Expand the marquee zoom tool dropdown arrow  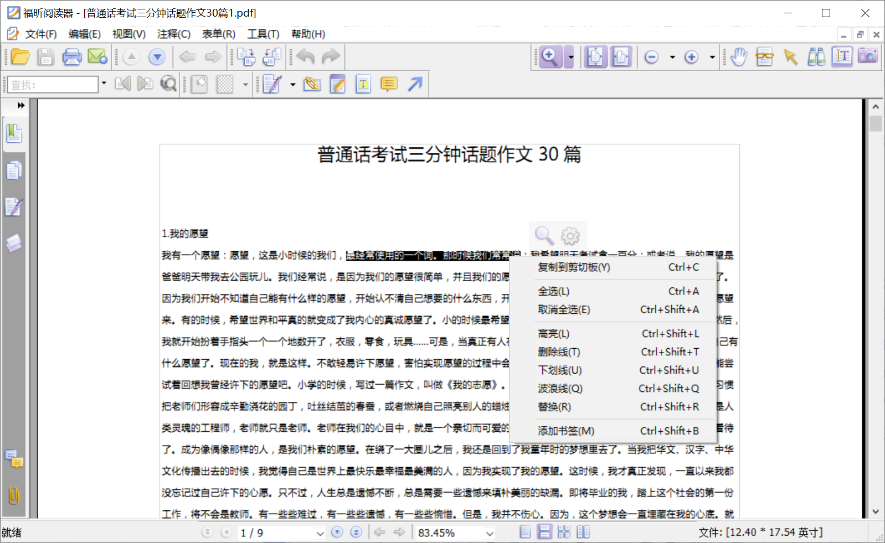point(570,57)
